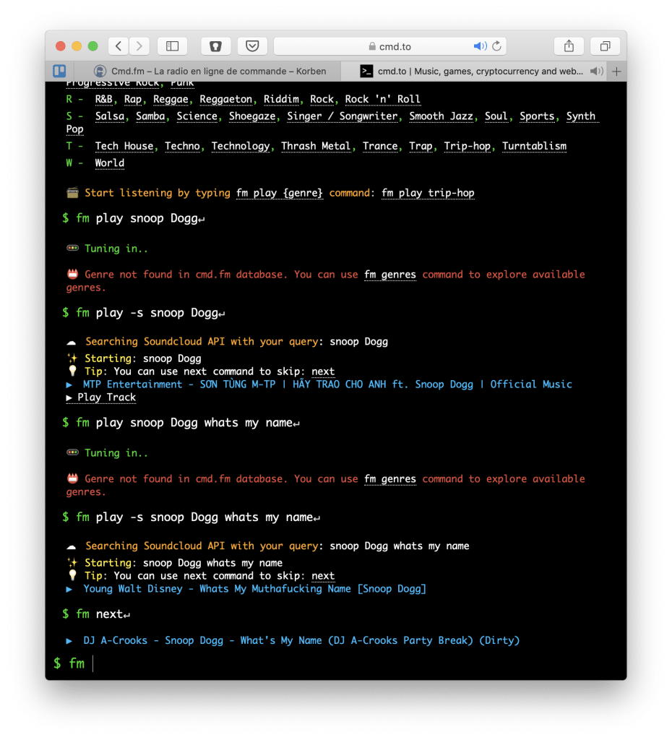Click the cmd.to address bar
The height and width of the screenshot is (740, 672).
pyautogui.click(x=389, y=46)
